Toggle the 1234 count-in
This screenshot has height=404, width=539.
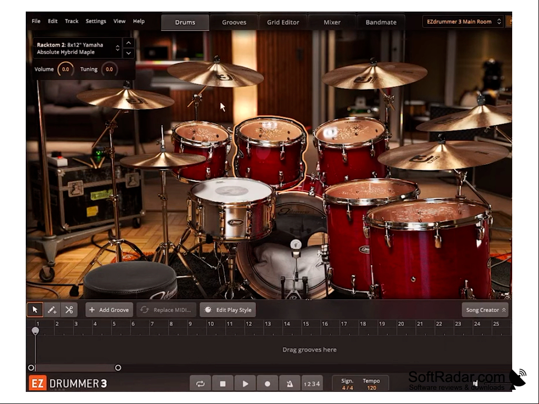[x=312, y=384]
